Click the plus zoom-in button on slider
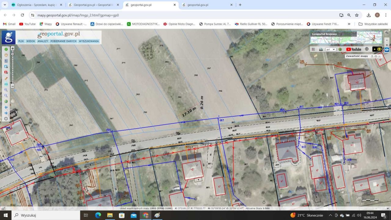The image size is (391, 220). (x=13, y=48)
